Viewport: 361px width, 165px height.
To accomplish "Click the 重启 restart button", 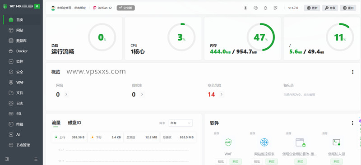I will pos(348,8).
